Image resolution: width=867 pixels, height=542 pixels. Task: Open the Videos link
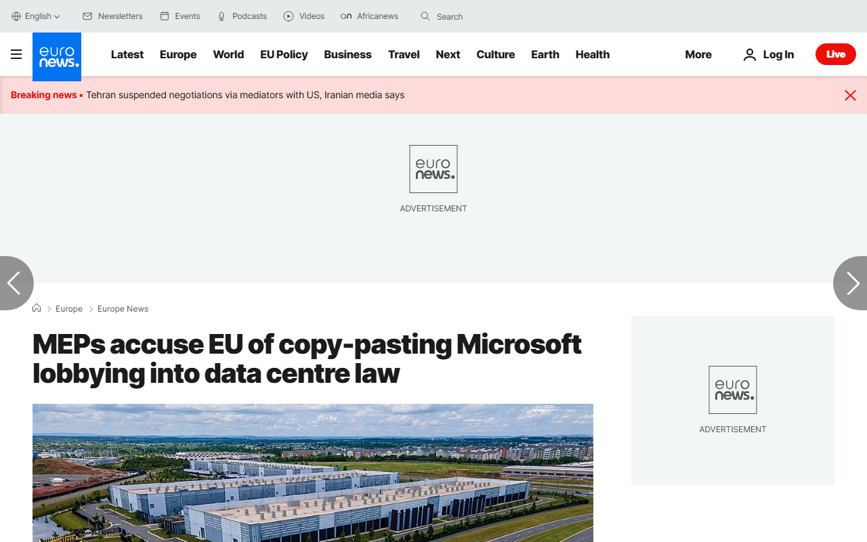[x=312, y=16]
